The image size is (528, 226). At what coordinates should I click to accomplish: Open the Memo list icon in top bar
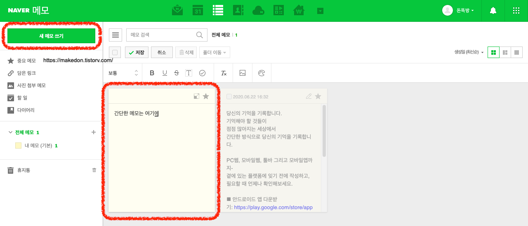pos(218,11)
